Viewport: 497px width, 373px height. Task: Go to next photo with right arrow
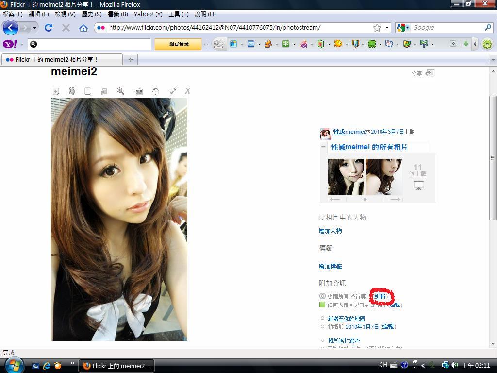click(x=395, y=200)
